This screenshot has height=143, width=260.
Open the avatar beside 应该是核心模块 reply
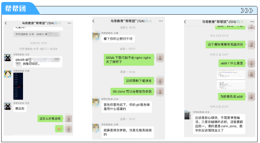pos(188,115)
